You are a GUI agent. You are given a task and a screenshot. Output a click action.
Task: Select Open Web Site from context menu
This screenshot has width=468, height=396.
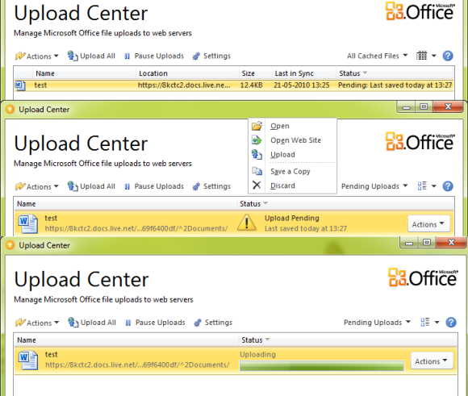[295, 140]
